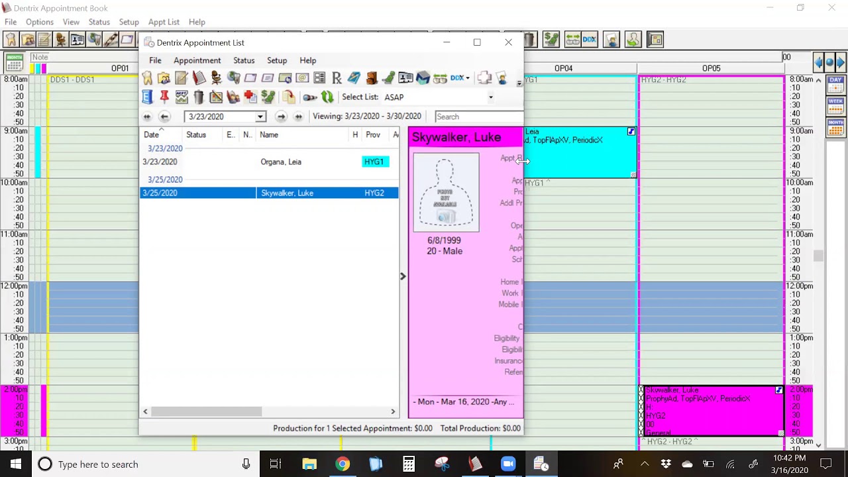Image resolution: width=848 pixels, height=477 pixels.
Task: Open the Options menu in Appointment Book
Action: (x=40, y=22)
